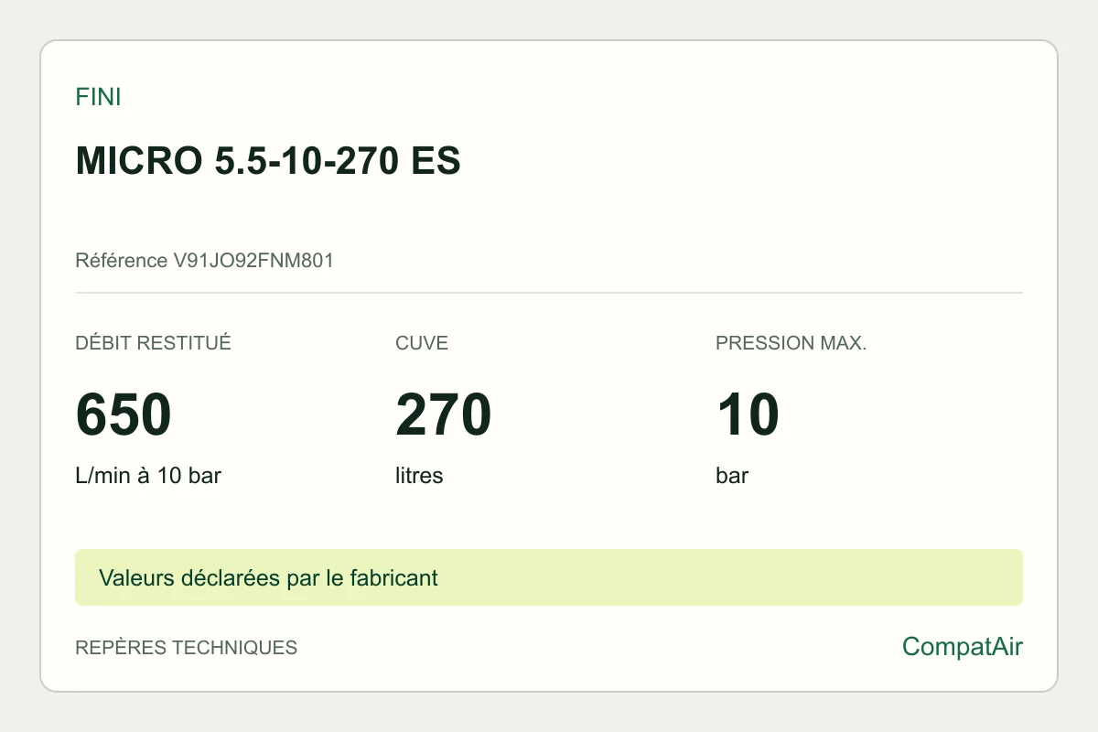
Task: Click the large 10 pressure value
Action: [748, 414]
